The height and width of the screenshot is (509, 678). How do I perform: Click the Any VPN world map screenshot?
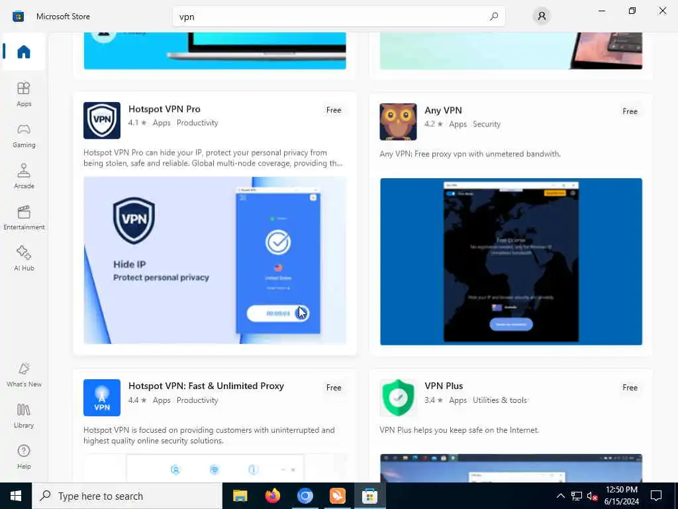click(511, 262)
